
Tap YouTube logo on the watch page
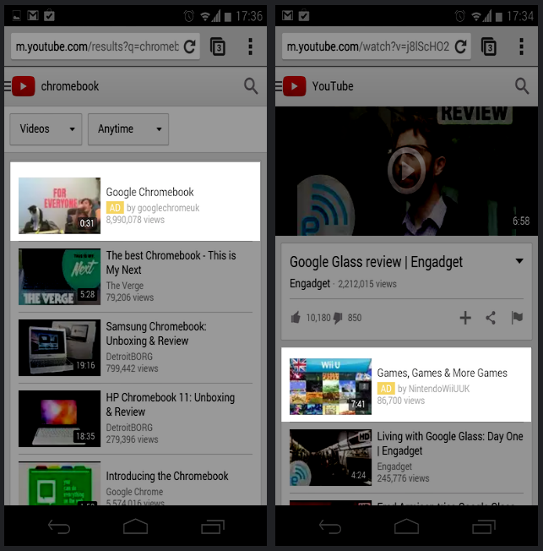(295, 86)
